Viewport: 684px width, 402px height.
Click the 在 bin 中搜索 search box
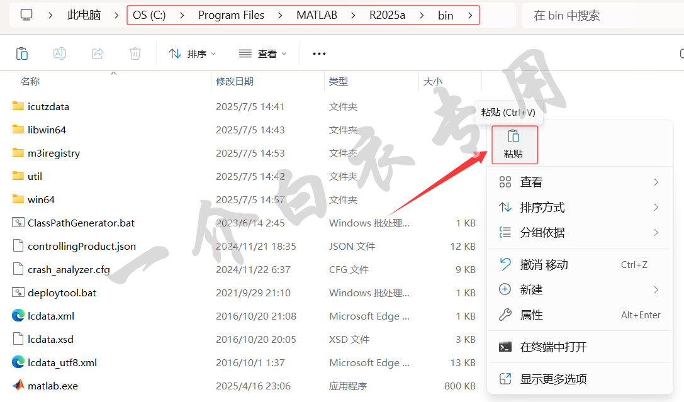(x=603, y=15)
